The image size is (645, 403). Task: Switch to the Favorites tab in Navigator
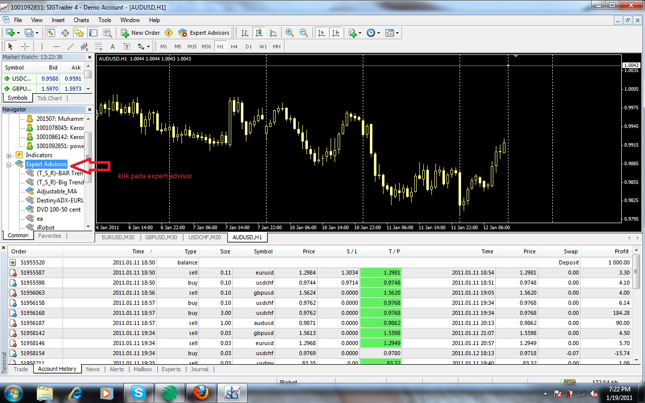(x=50, y=236)
